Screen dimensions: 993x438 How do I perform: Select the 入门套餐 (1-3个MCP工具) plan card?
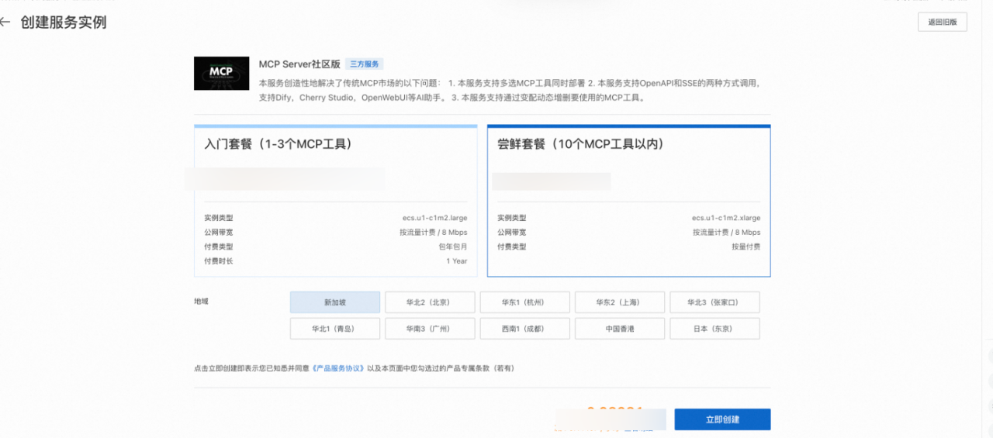point(335,200)
